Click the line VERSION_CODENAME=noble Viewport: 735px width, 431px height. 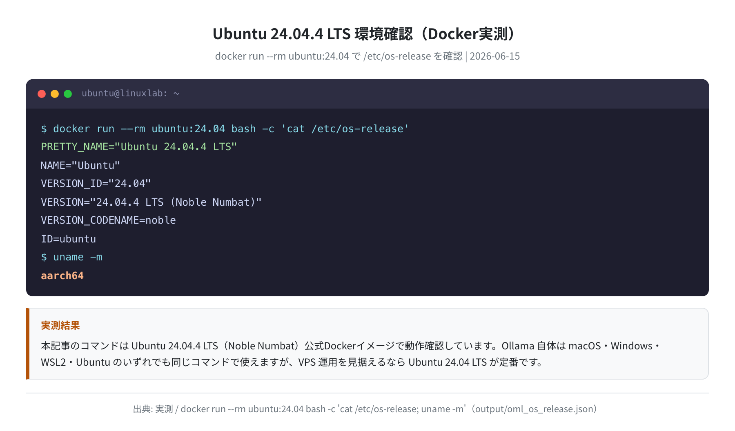coord(108,220)
